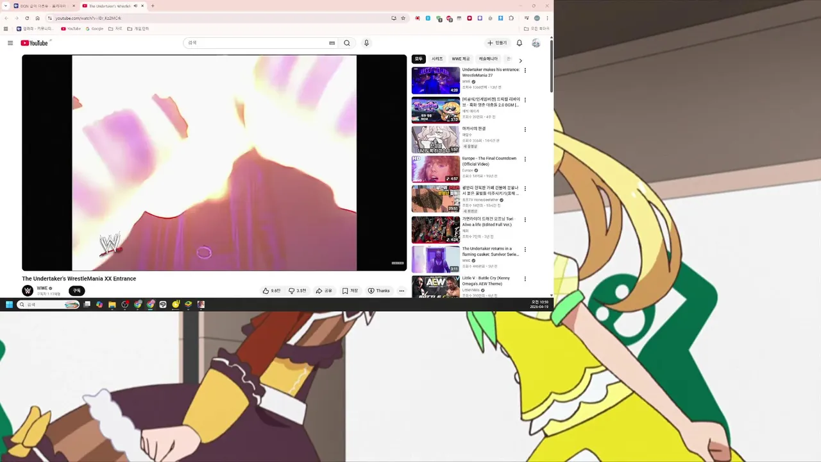Open options menu for WrestleMania 27 video
Viewport: 821px width, 462px height.
525,71
